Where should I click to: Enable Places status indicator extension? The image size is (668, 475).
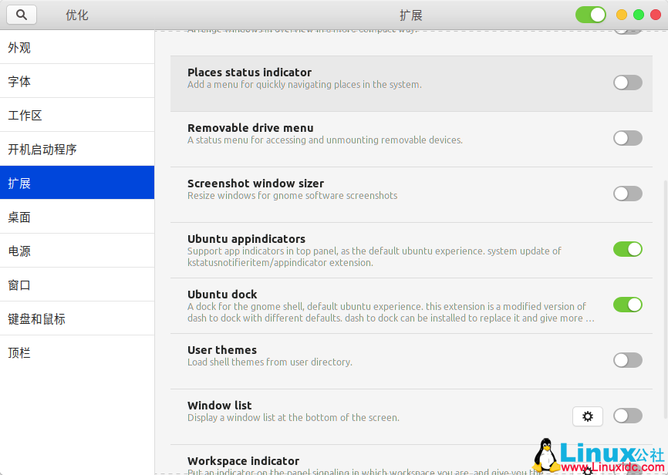click(628, 83)
